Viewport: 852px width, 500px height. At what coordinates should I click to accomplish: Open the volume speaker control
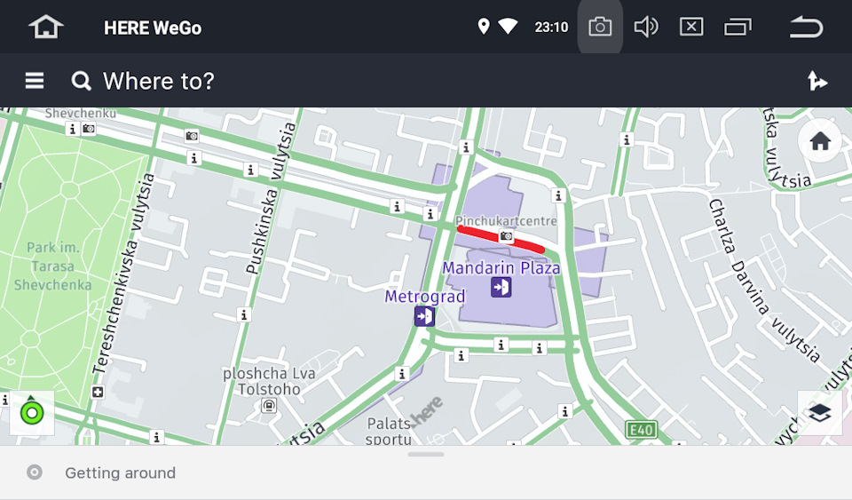[646, 27]
